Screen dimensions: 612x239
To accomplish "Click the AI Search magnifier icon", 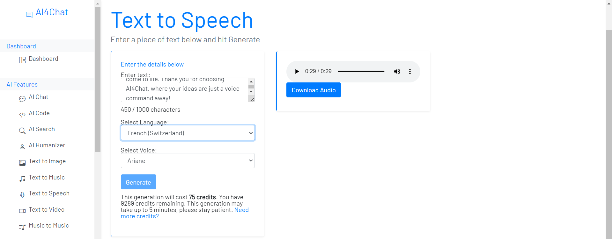I will click(x=22, y=130).
